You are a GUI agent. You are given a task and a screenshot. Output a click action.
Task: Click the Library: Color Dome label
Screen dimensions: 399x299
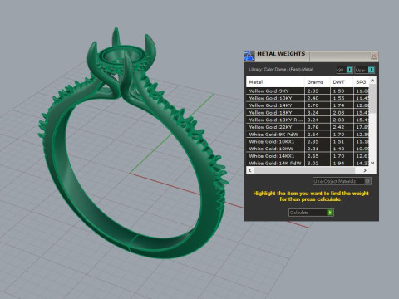click(280, 70)
